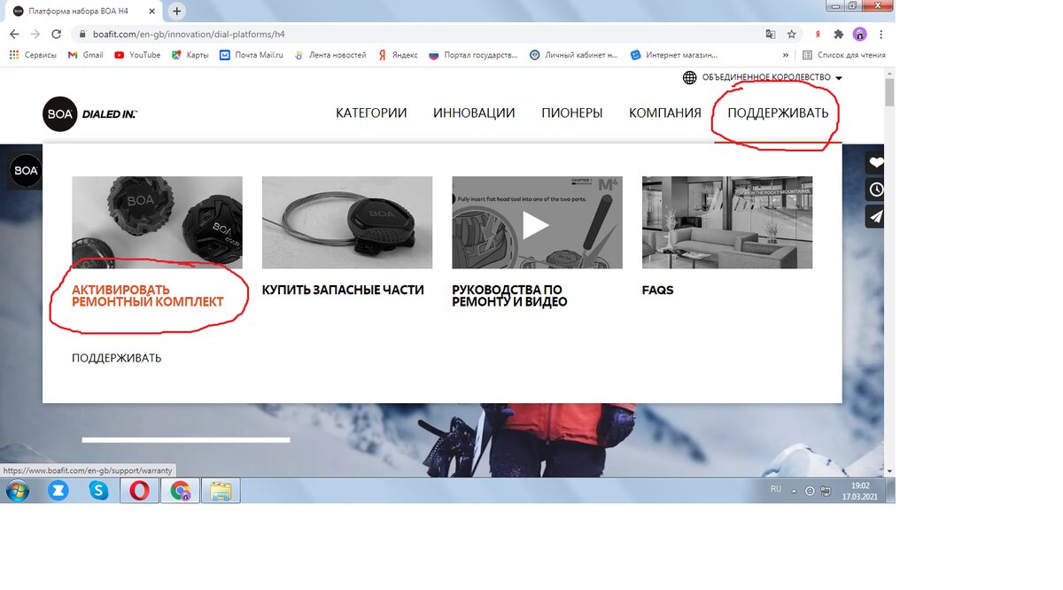
Task: Open the КОМПАНИЯ menu
Action: [665, 113]
